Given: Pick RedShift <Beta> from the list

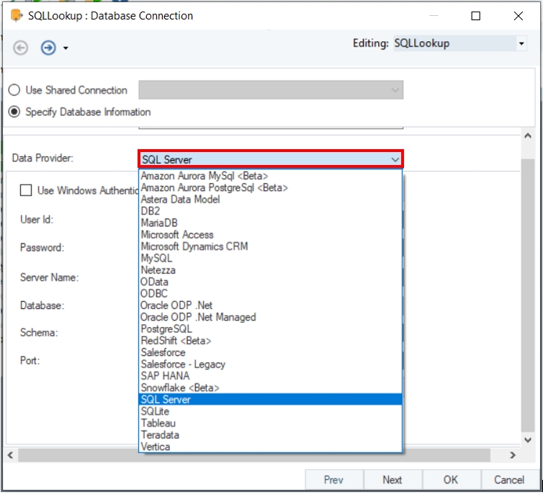Looking at the screenshot, I should click(x=271, y=341).
